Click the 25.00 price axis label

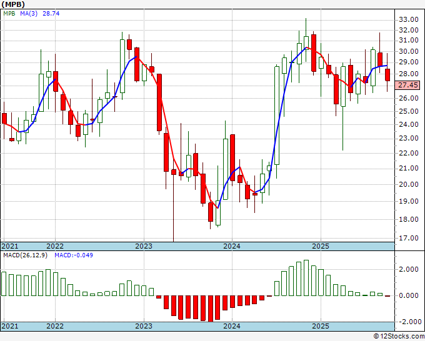[409, 111]
